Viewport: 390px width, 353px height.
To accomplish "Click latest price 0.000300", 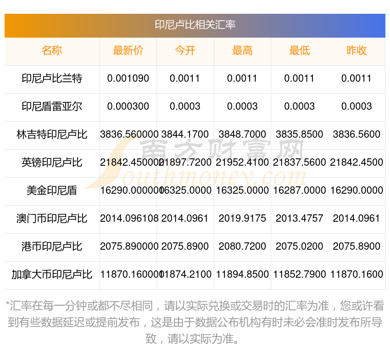I will (128, 106).
